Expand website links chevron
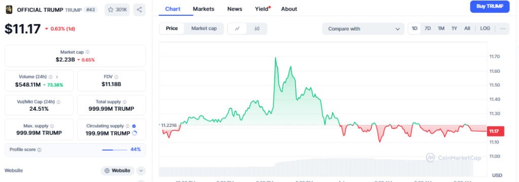This screenshot has width=519, height=182. pyautogui.click(x=141, y=171)
